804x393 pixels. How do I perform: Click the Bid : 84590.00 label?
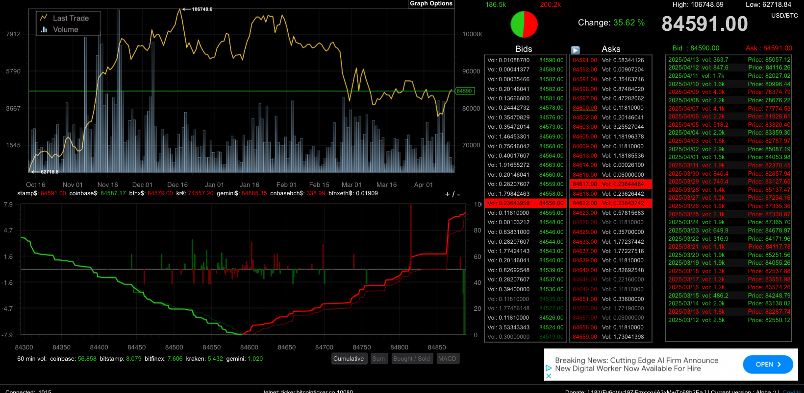(696, 48)
